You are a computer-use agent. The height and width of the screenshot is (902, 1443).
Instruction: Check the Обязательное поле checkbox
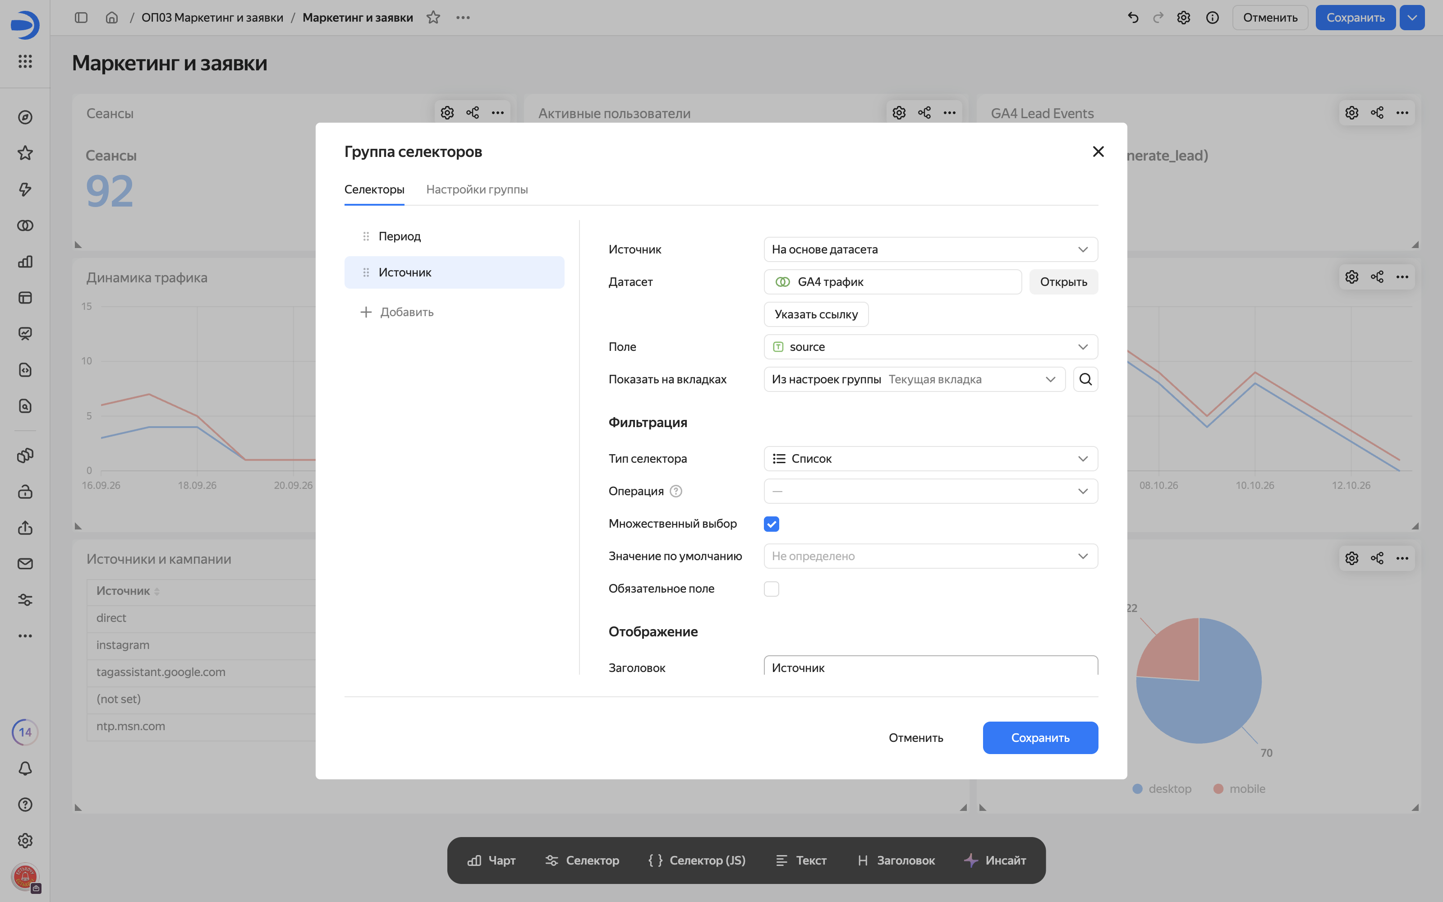(771, 589)
